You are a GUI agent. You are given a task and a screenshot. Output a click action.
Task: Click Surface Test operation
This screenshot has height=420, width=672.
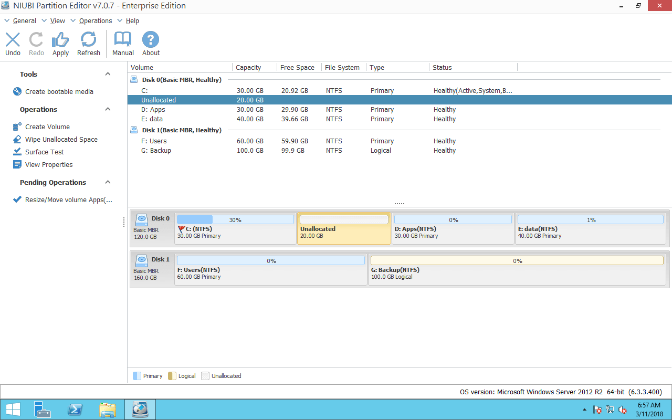click(45, 152)
